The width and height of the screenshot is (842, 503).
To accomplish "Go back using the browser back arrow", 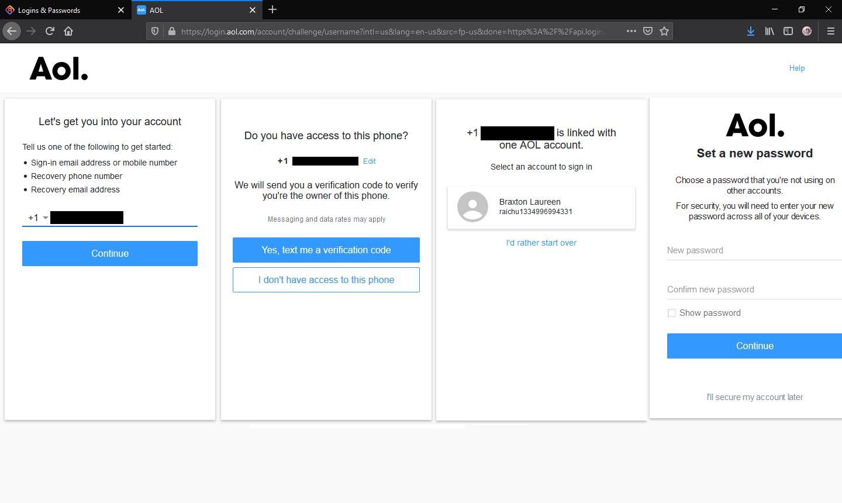I will point(12,31).
